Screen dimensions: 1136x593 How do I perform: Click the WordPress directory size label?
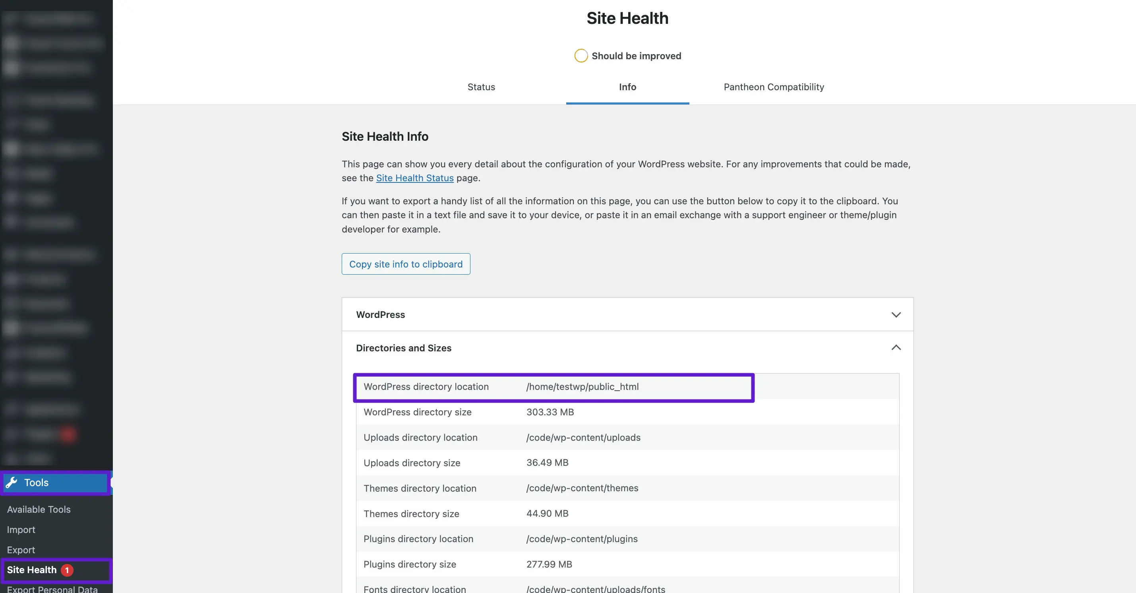417,412
